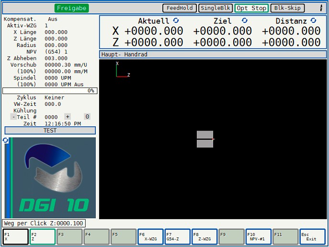The height and width of the screenshot is (247, 329).
Task: Click the F8 Z-WZG softkey
Action: pos(204,237)
